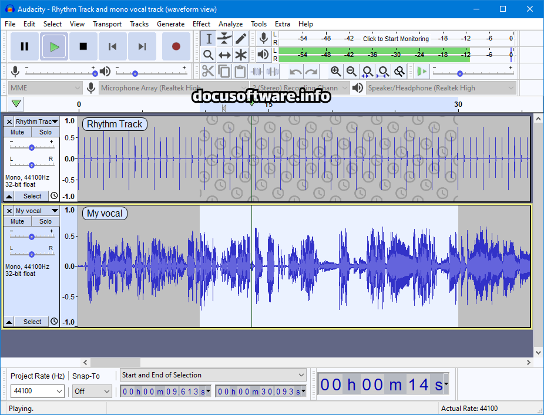Screen dimensions: 544x415
Task: Open the Effect menu
Action: (x=202, y=24)
